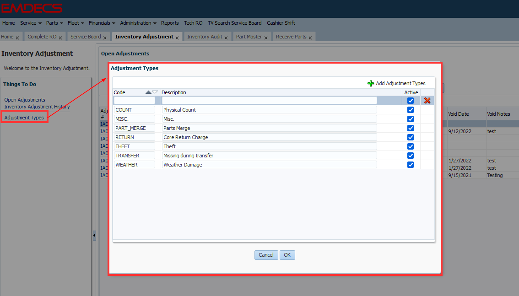
Task: Switch to the Inventory Audit tab
Action: coord(205,37)
